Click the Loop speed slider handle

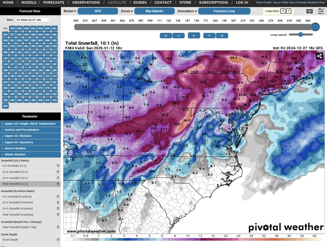pyautogui.click(x=300, y=35)
